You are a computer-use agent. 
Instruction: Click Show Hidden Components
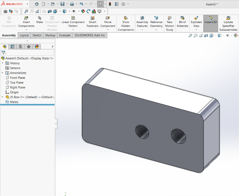point(126,24)
